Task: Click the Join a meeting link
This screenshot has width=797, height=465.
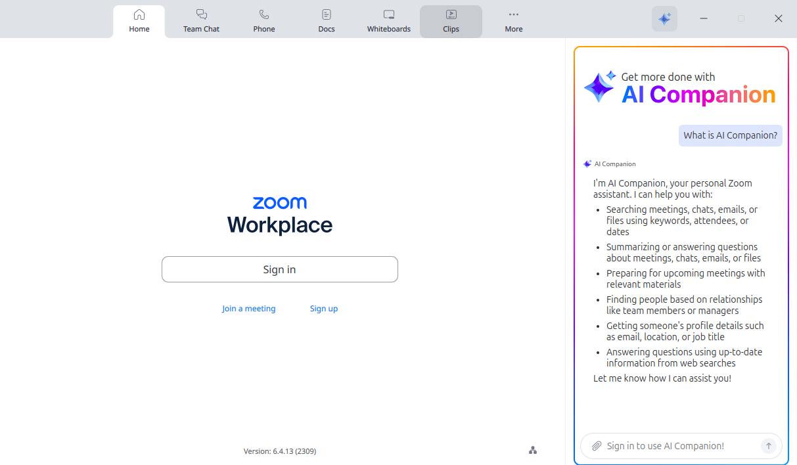Action: (x=249, y=309)
